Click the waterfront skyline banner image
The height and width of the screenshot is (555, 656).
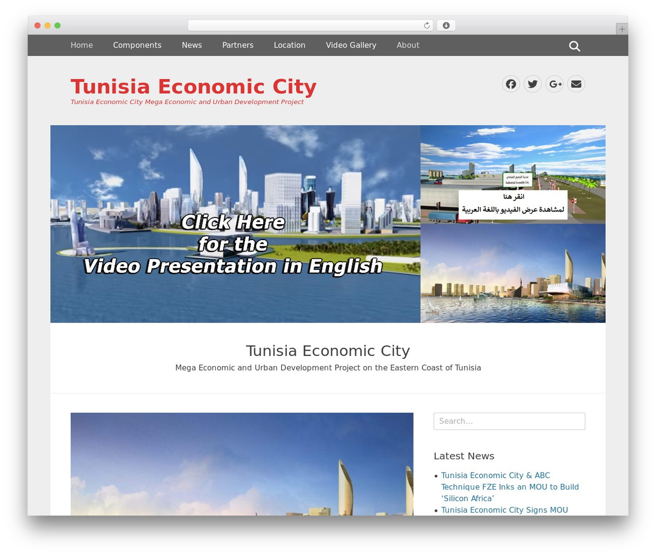click(x=513, y=273)
